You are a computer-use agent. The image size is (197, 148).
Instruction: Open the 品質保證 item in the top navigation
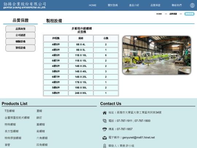(155, 5)
